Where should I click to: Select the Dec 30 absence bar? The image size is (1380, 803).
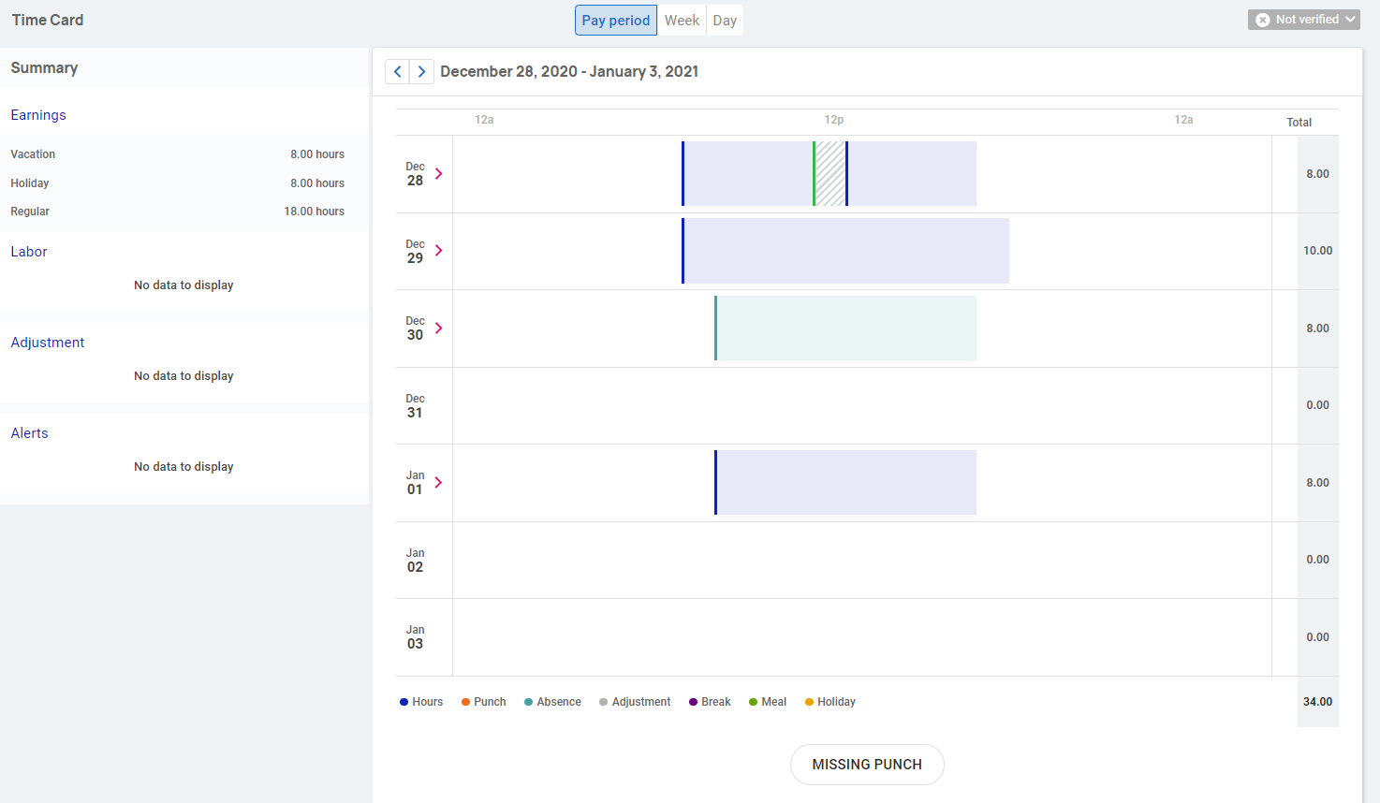click(x=846, y=328)
